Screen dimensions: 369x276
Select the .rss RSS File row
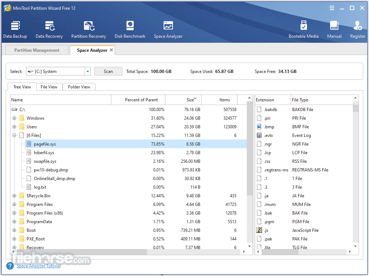tap(304, 161)
